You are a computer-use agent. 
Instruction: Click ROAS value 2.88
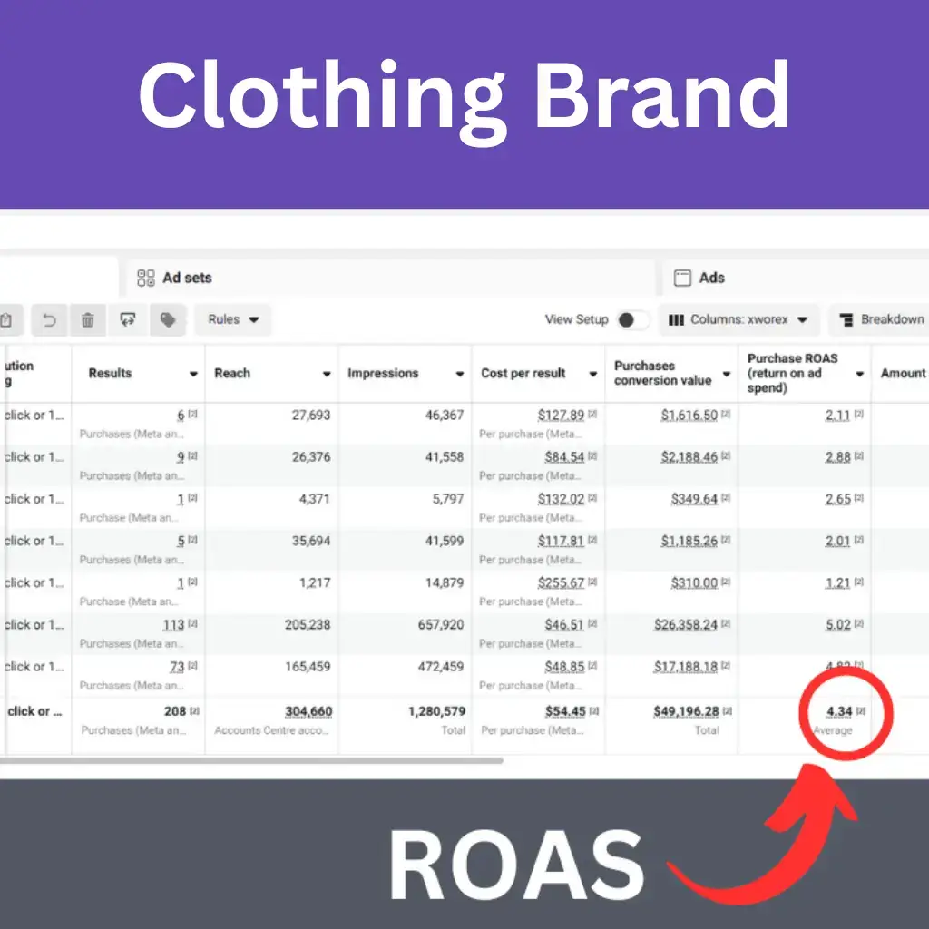pos(837,457)
